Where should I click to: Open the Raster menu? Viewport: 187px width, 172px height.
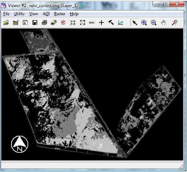59,14
